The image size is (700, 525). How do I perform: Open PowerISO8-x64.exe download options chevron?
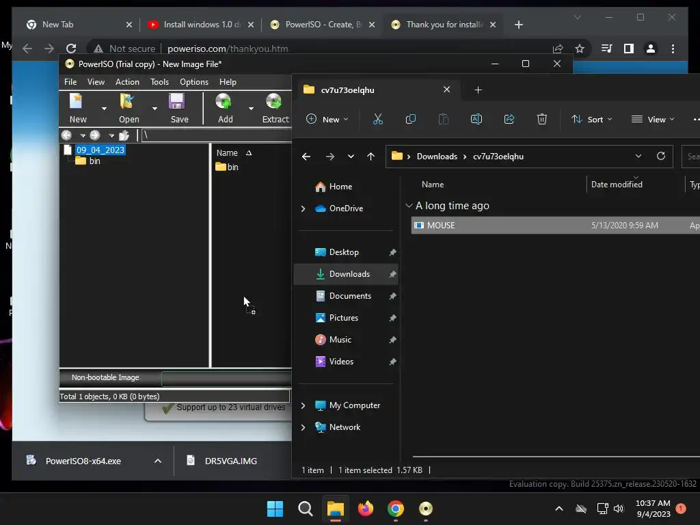(x=158, y=461)
